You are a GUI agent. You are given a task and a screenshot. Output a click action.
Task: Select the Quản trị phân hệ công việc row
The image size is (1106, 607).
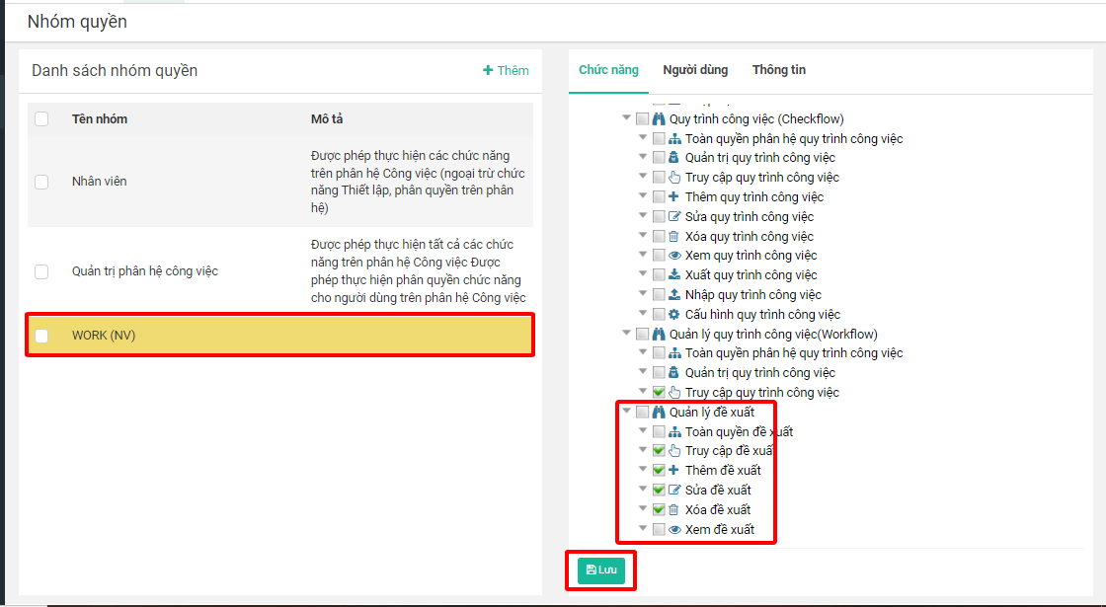pos(145,271)
